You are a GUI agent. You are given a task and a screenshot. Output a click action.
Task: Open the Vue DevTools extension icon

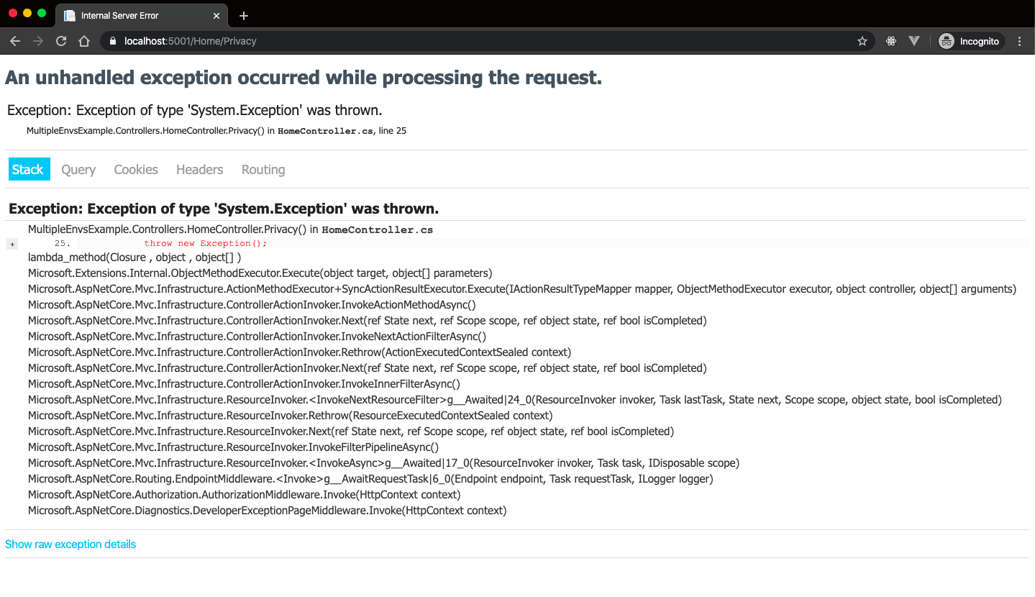[x=914, y=41]
